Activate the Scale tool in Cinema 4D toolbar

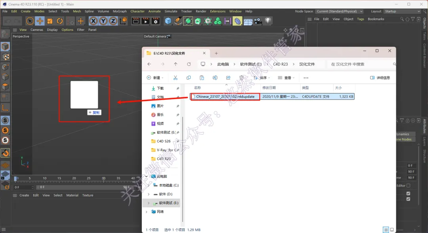[x=50, y=21]
